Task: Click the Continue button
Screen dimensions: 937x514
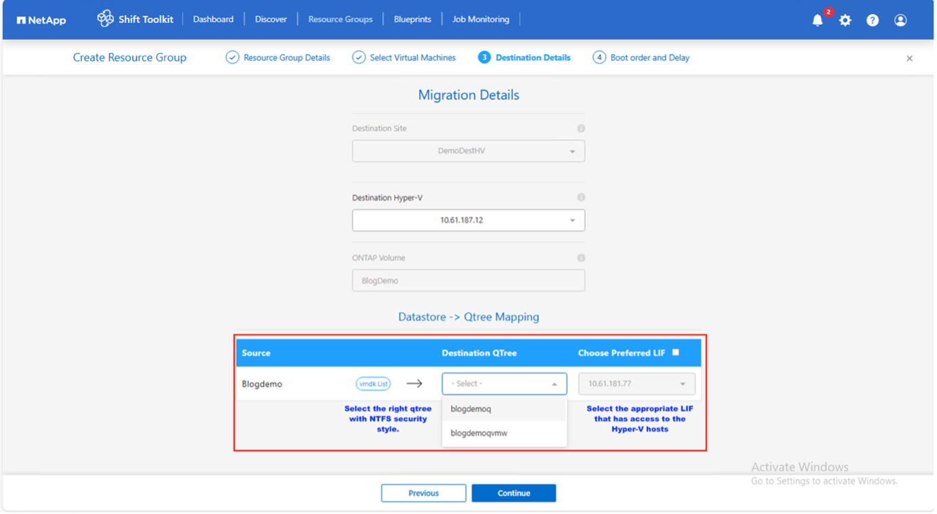Action: 513,492
